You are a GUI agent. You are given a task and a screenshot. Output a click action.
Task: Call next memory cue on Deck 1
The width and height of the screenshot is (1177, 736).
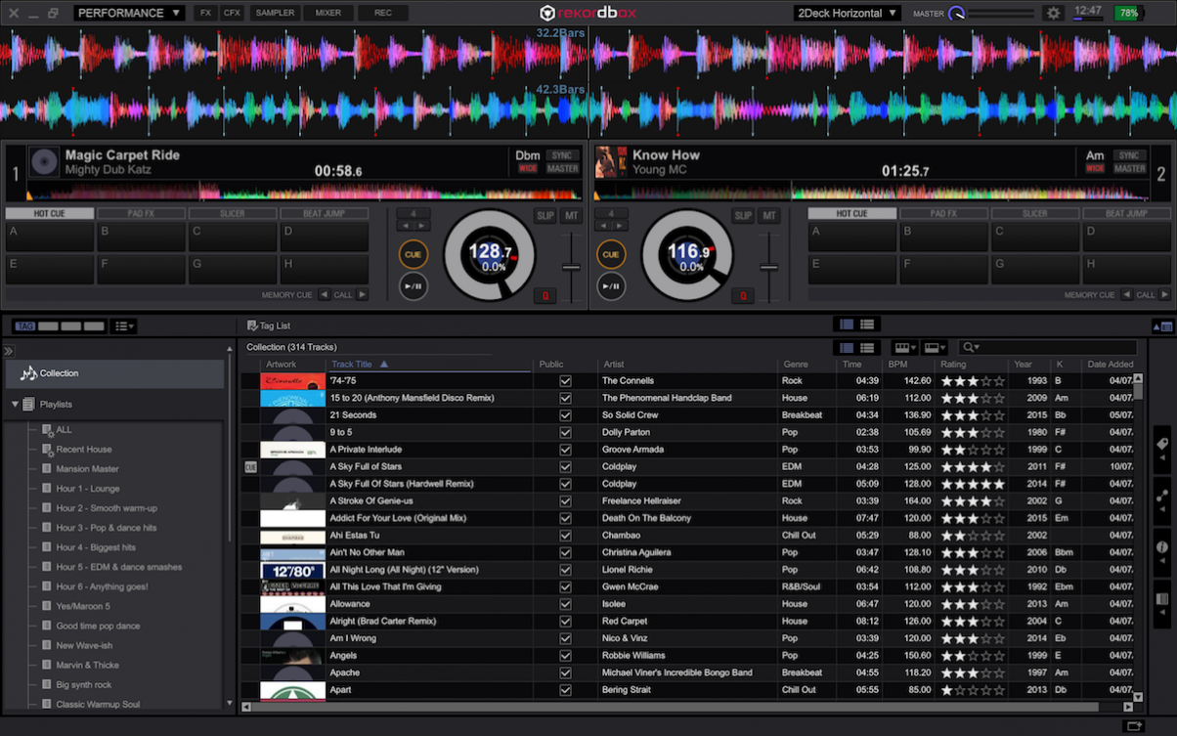(363, 294)
